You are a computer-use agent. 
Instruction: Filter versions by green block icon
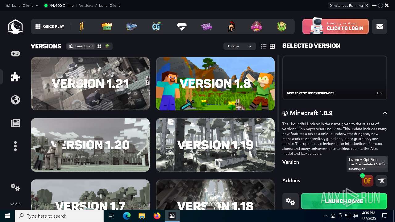[107, 46]
